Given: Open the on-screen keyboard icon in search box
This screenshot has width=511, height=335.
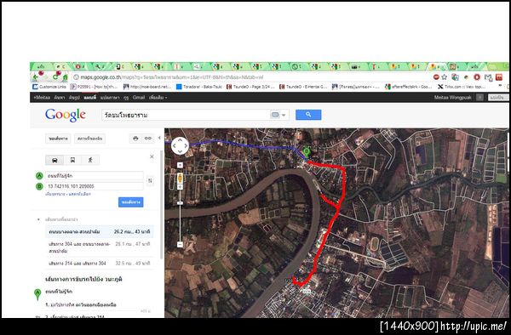Looking at the screenshot, I should point(275,115).
